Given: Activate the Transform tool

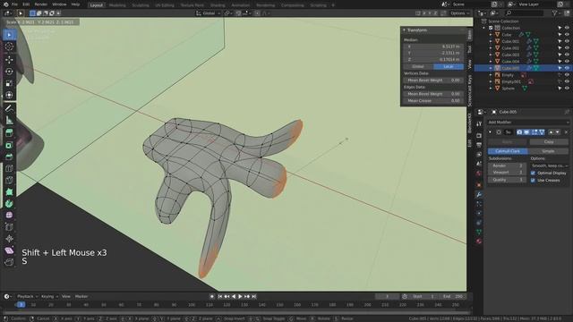Looking at the screenshot, I should click(x=9, y=96).
